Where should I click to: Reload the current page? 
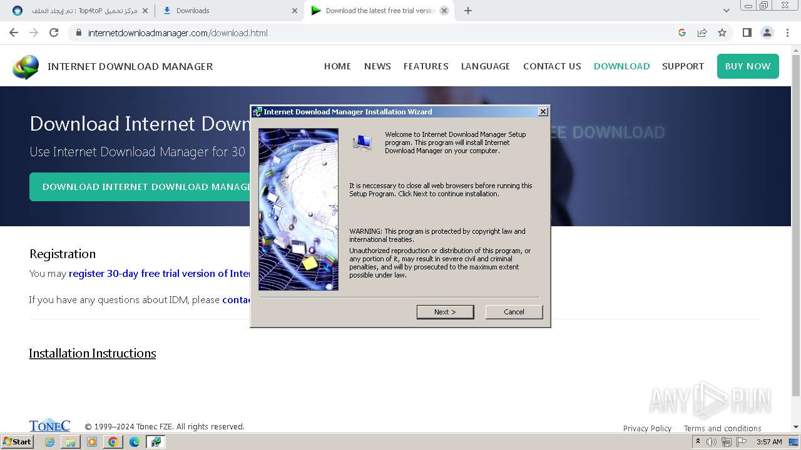coord(54,32)
